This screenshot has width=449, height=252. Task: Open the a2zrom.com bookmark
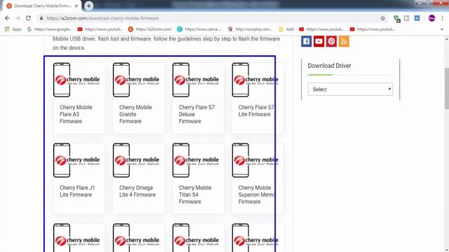[x=150, y=29]
